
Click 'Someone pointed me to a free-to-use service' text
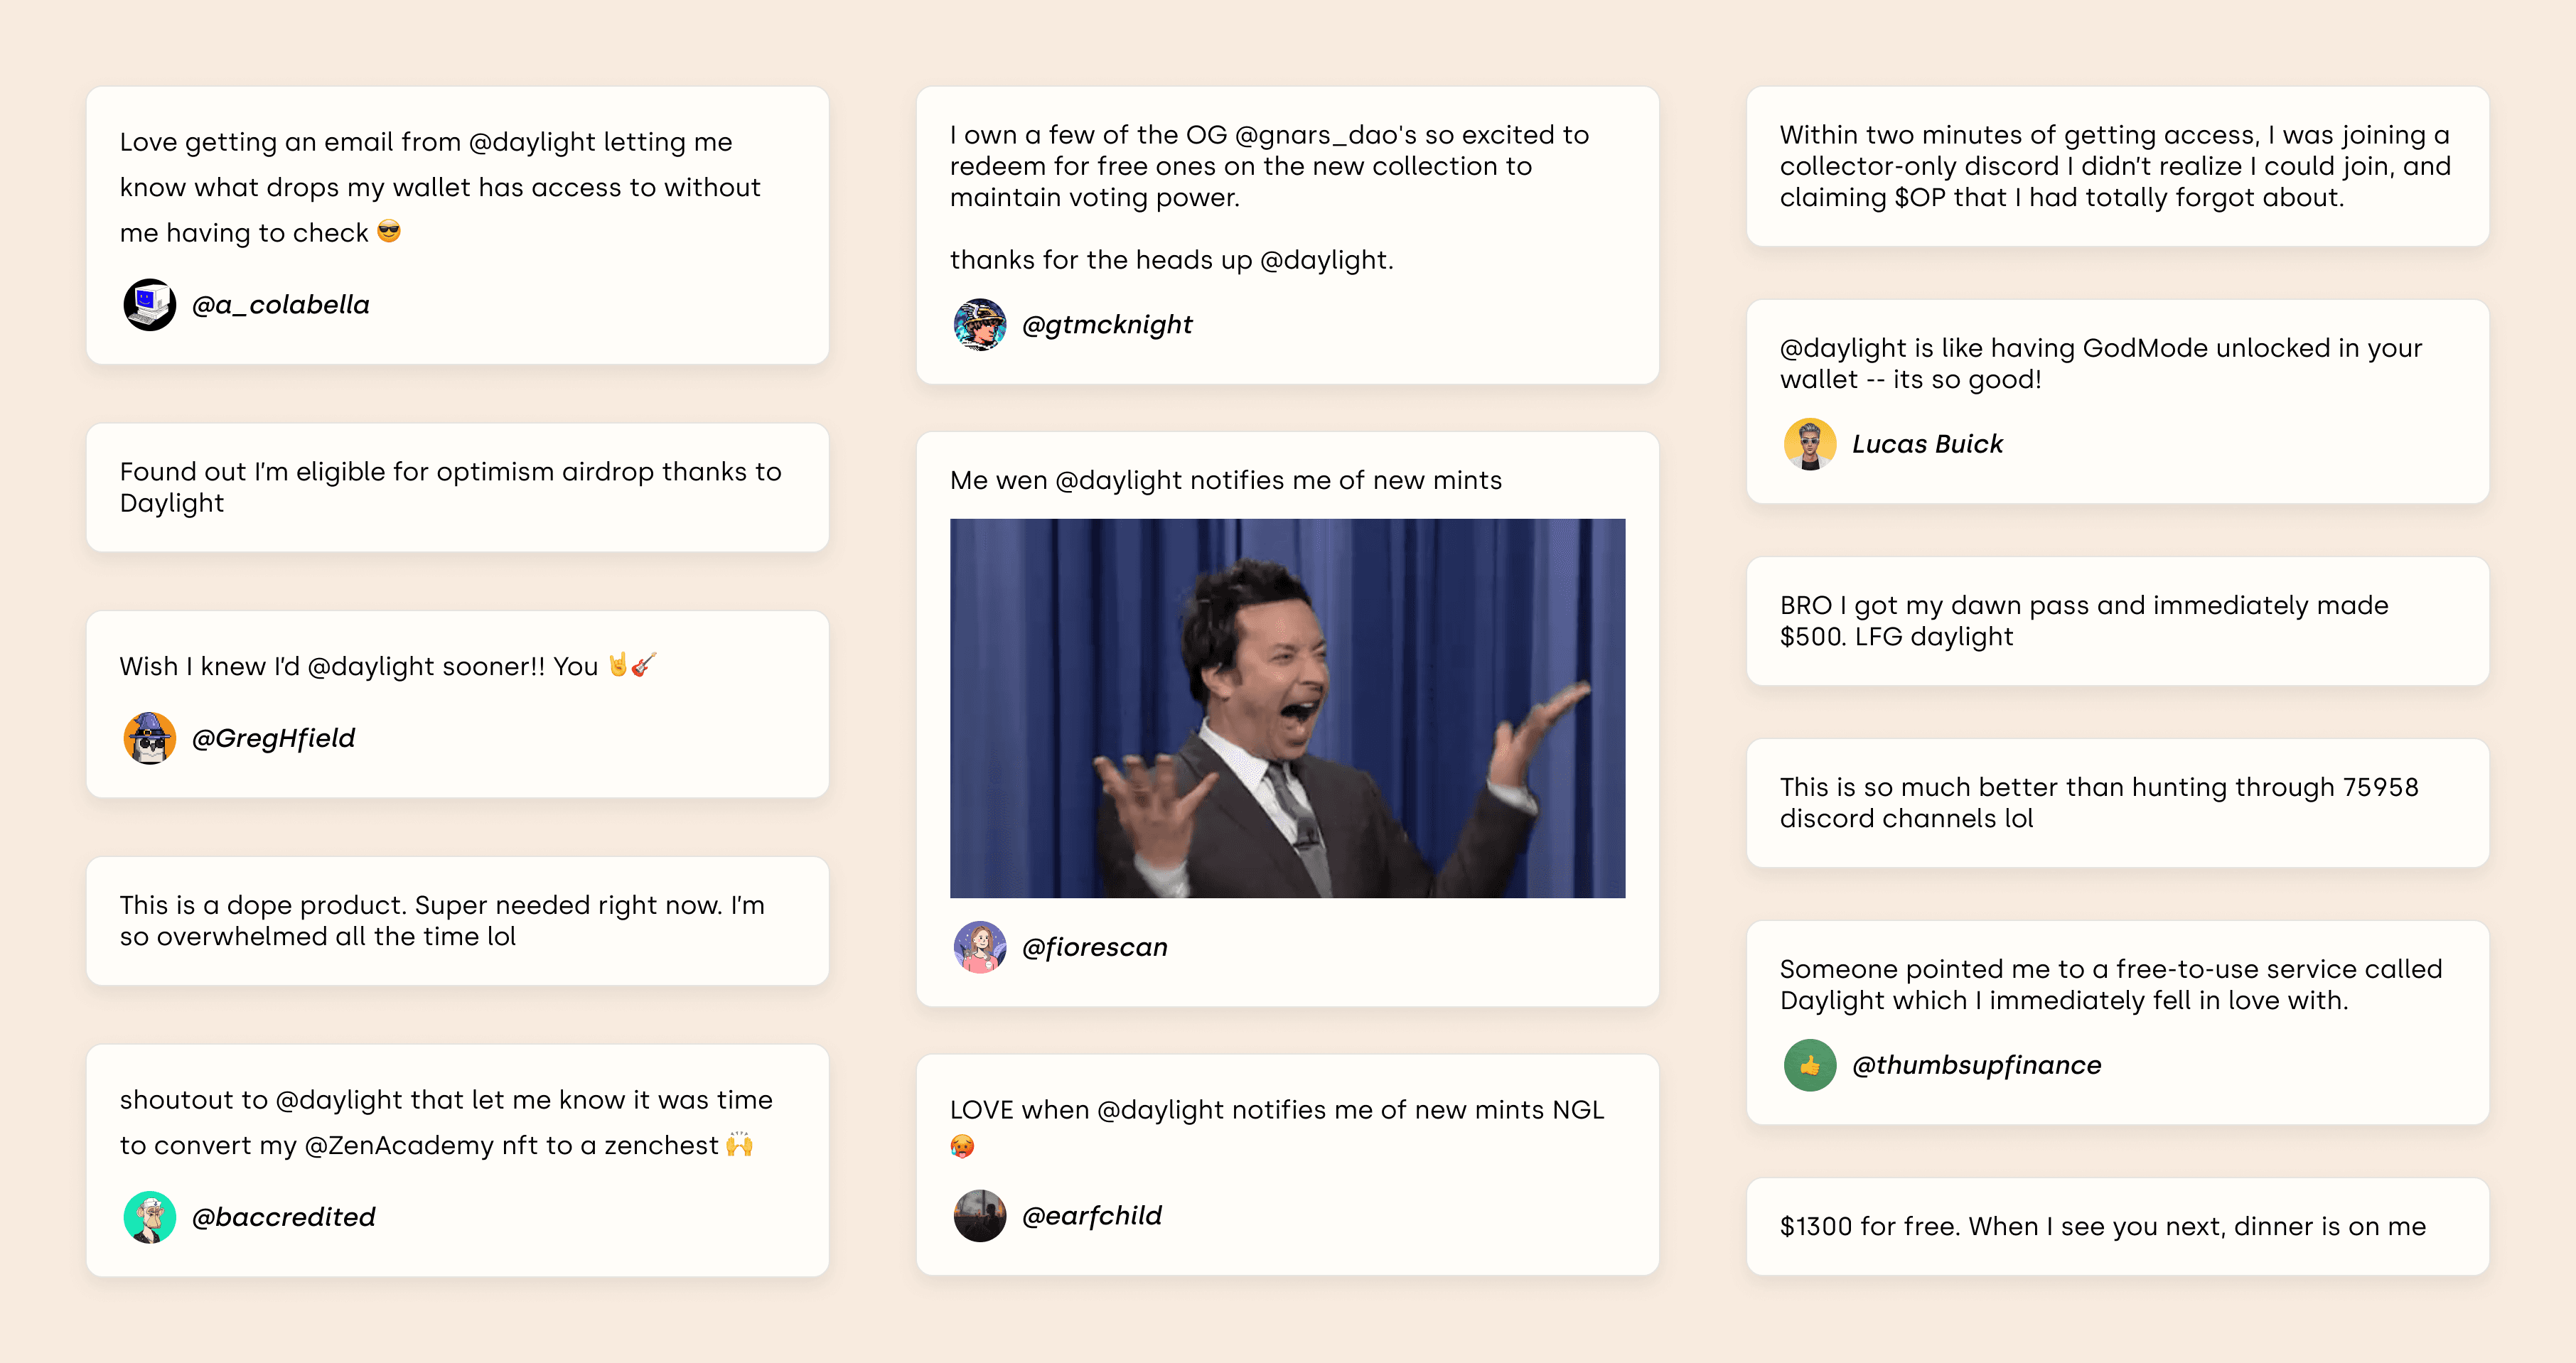[2110, 985]
